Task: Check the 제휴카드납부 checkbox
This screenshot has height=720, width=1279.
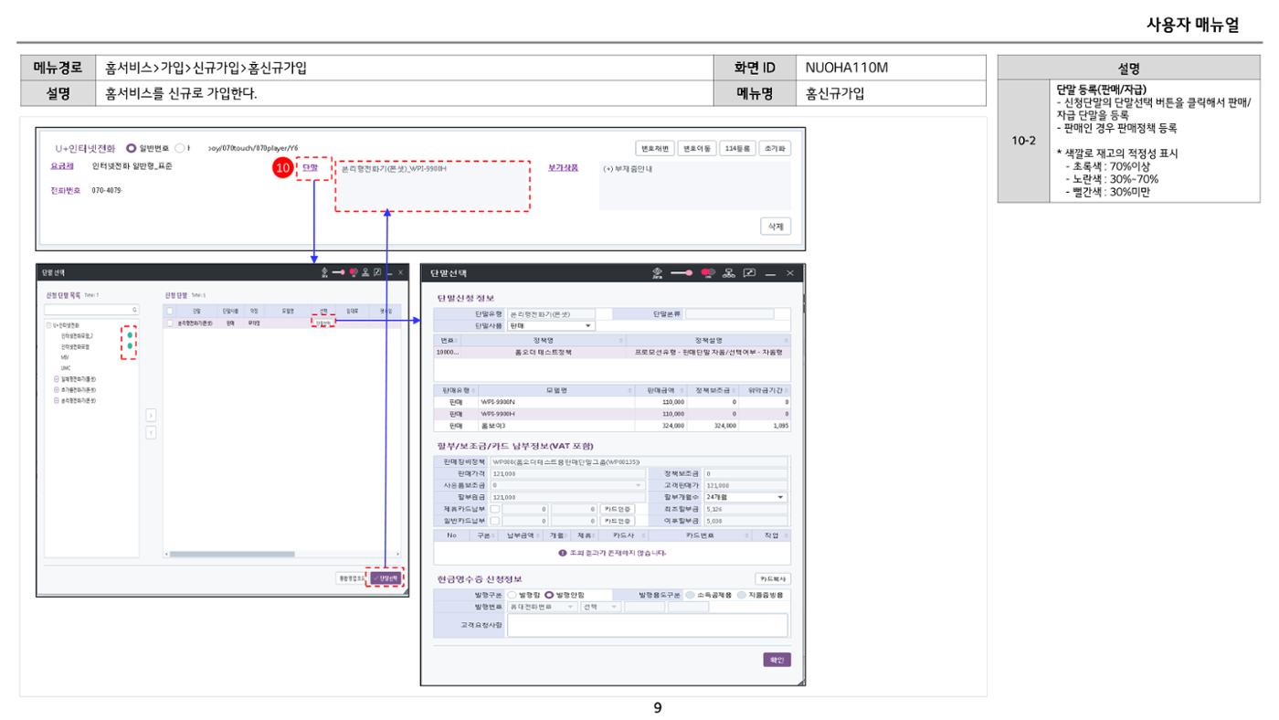Action: click(494, 509)
